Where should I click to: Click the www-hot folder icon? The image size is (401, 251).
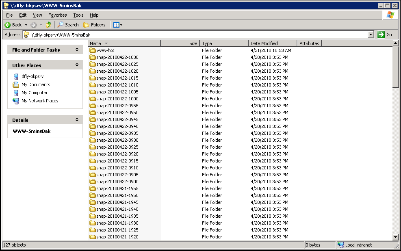(x=93, y=50)
